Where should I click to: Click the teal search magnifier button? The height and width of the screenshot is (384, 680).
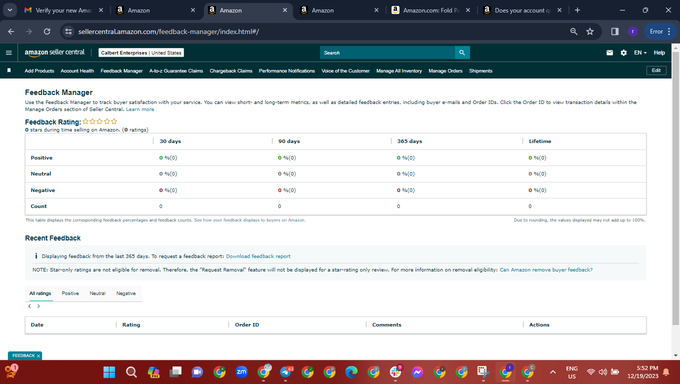tap(462, 52)
